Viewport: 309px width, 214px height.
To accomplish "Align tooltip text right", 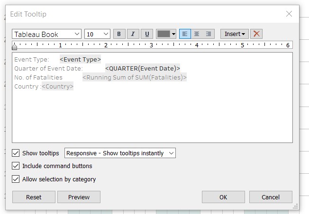I will pos(209,34).
